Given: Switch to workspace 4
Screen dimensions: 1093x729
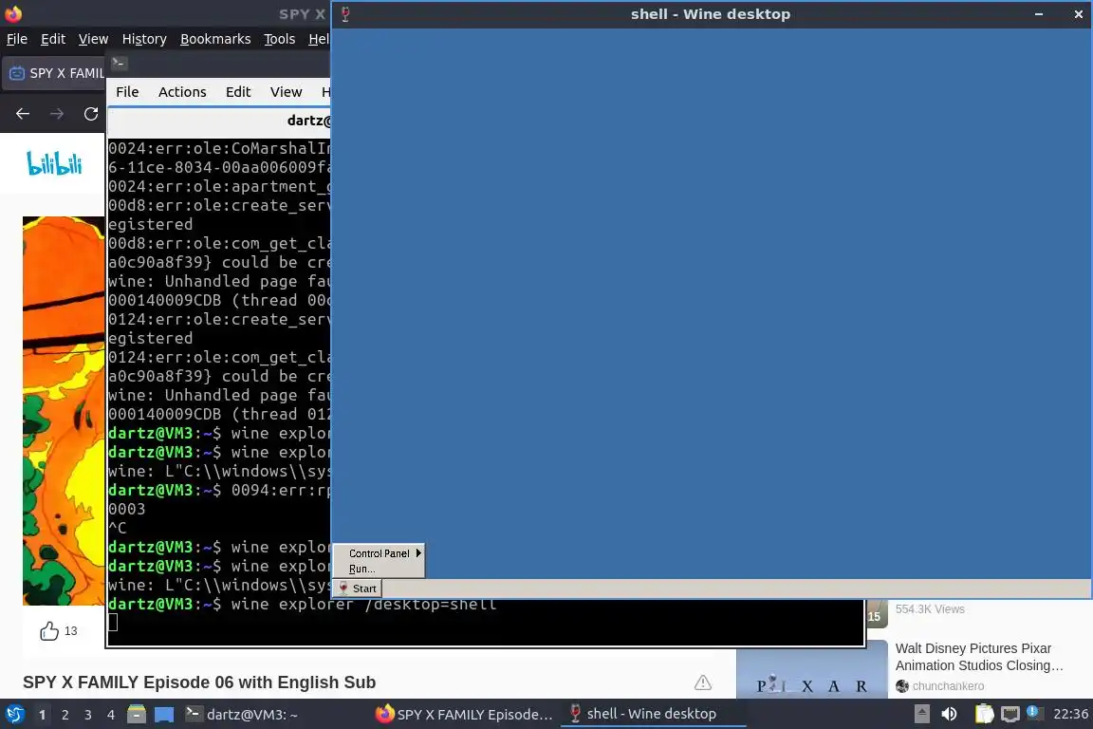Looking at the screenshot, I should pyautogui.click(x=111, y=715).
